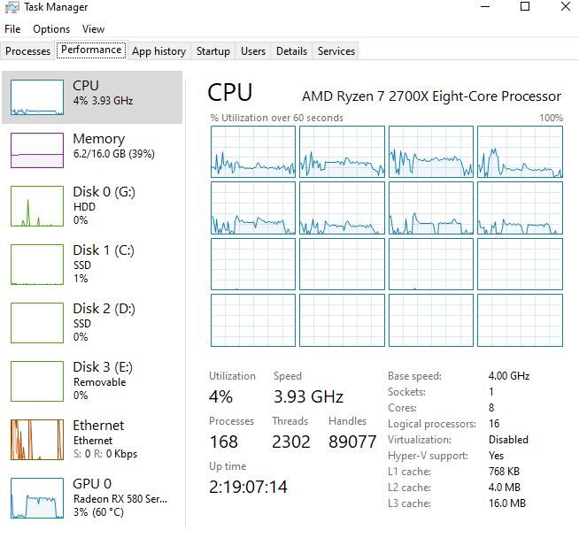Viewport: 579px width, 538px height.
Task: Select Disk 0 (G:) HDD graph
Action: point(37,206)
